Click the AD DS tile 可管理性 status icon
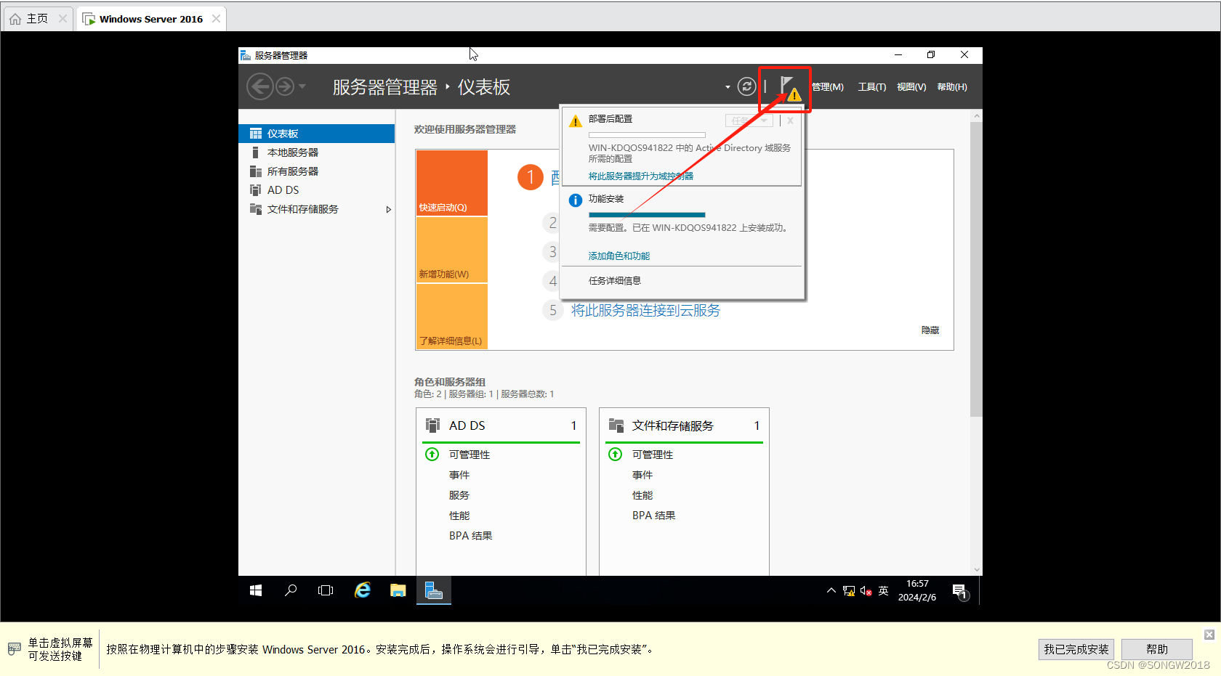Screen dimensions: 1221x676 coord(432,454)
